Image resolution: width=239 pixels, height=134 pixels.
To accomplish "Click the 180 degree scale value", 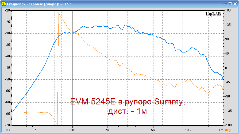I will click(228, 10).
